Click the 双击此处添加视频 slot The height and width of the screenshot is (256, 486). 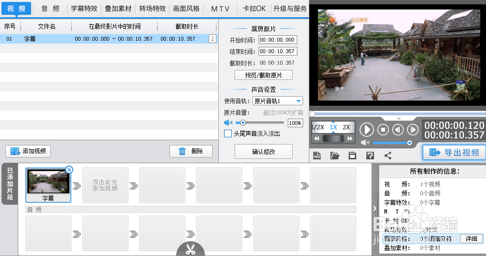[105, 185]
